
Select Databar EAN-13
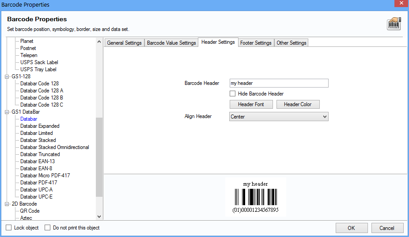[x=37, y=161]
